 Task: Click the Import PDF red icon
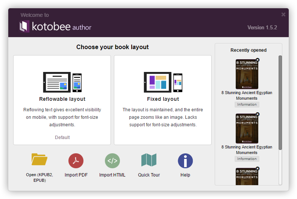click(x=76, y=161)
